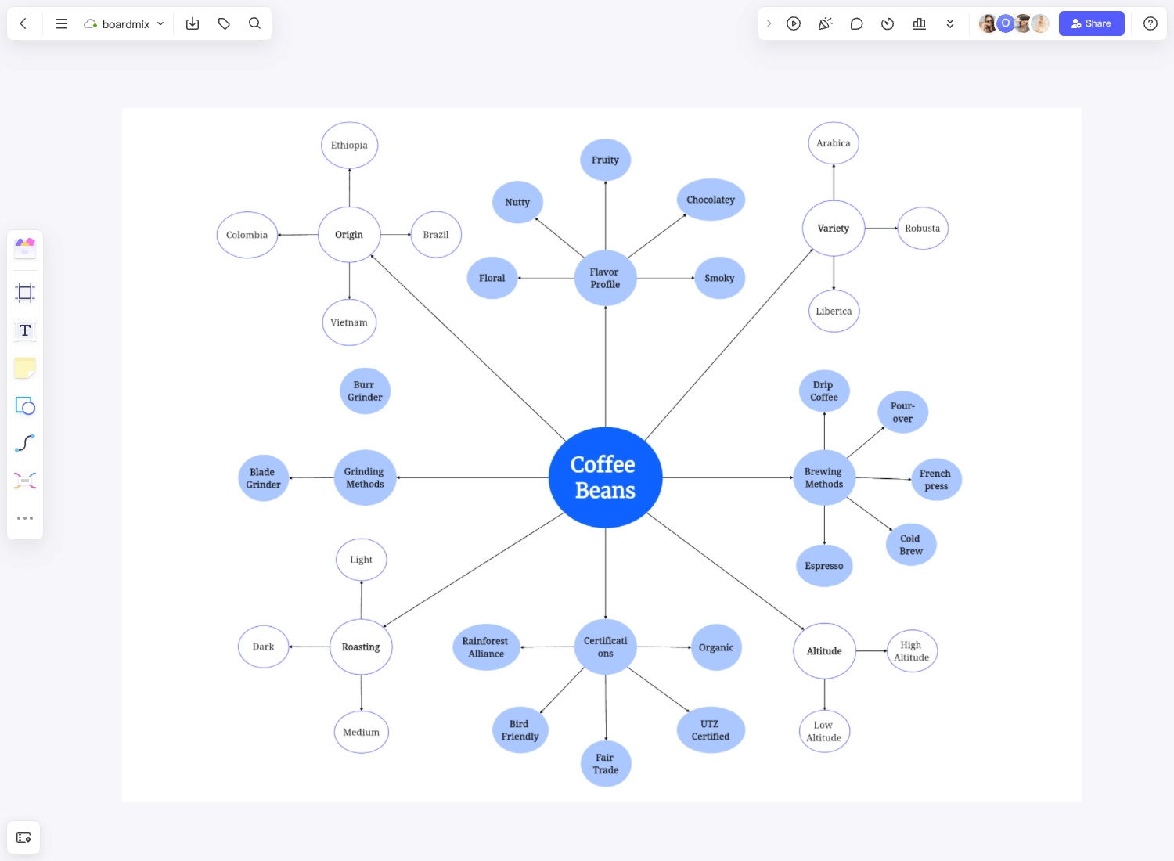This screenshot has height=861, width=1174.
Task: Select the Brewing Methods node
Action: pyautogui.click(x=824, y=477)
